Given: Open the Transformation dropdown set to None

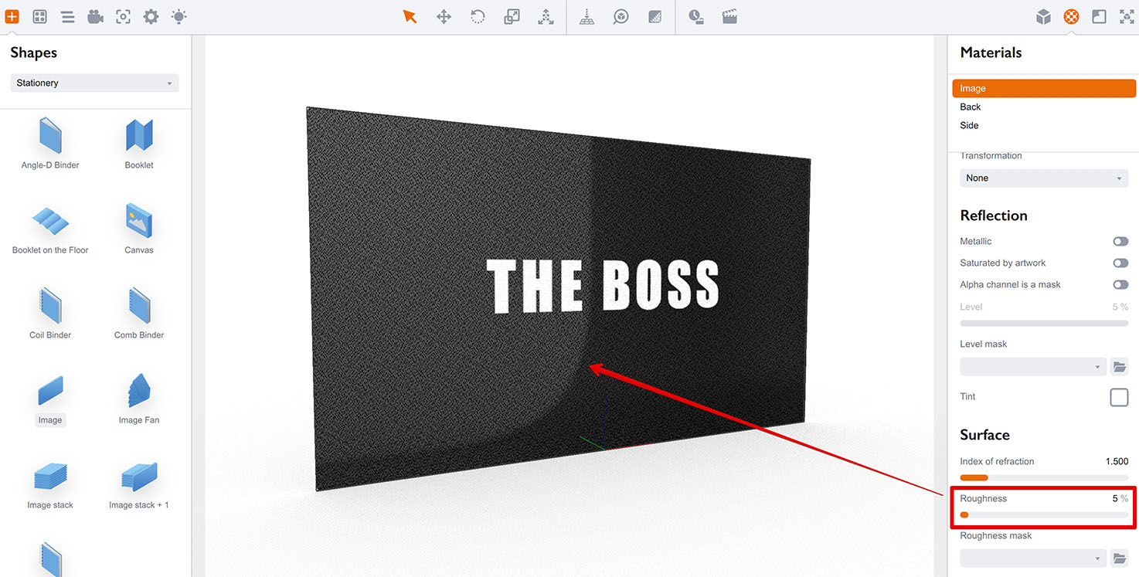Looking at the screenshot, I should 1043,178.
